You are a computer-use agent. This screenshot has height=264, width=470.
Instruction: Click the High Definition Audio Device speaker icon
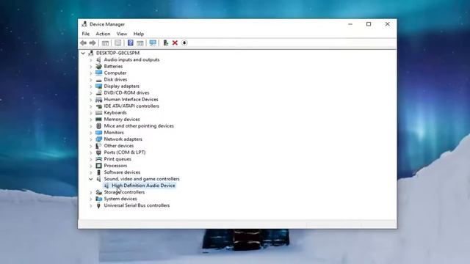click(x=106, y=186)
